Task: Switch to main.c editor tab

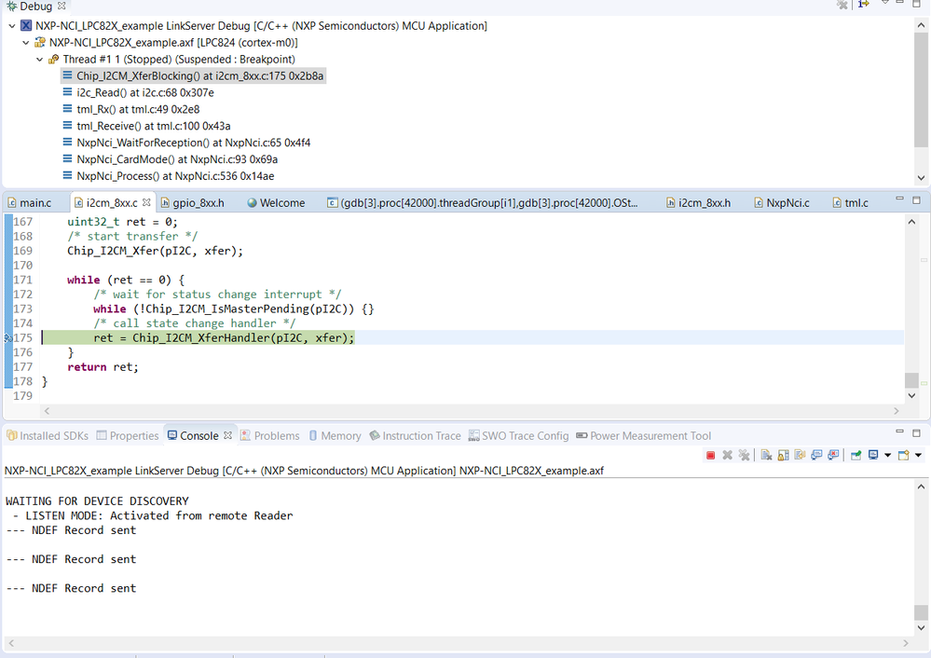Action: pos(30,203)
